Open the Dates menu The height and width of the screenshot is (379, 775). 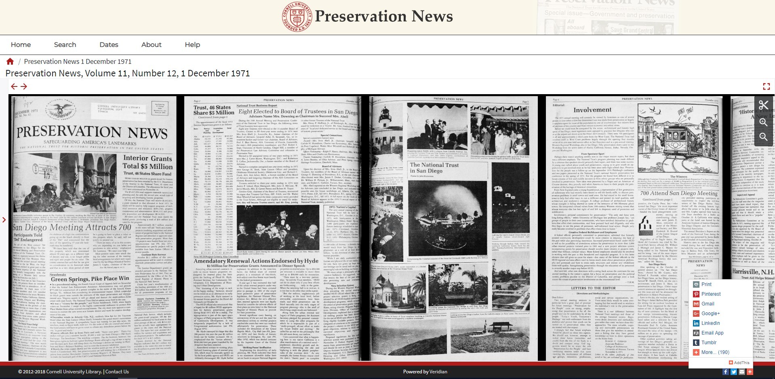point(108,45)
